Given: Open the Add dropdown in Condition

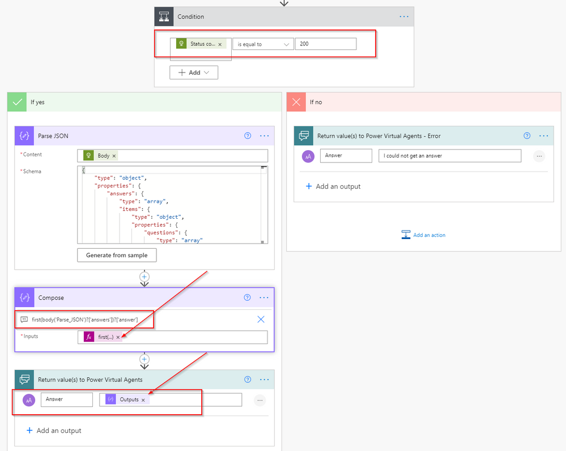Looking at the screenshot, I should click(x=194, y=73).
